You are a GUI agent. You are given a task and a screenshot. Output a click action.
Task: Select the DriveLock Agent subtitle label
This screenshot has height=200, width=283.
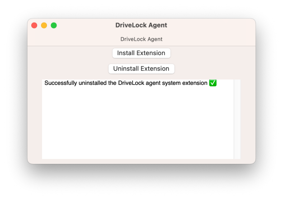tap(141, 39)
